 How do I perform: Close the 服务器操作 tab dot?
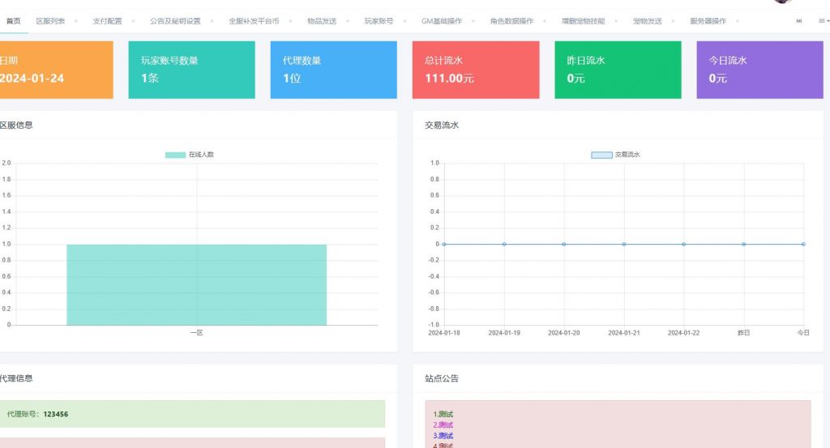click(x=738, y=21)
